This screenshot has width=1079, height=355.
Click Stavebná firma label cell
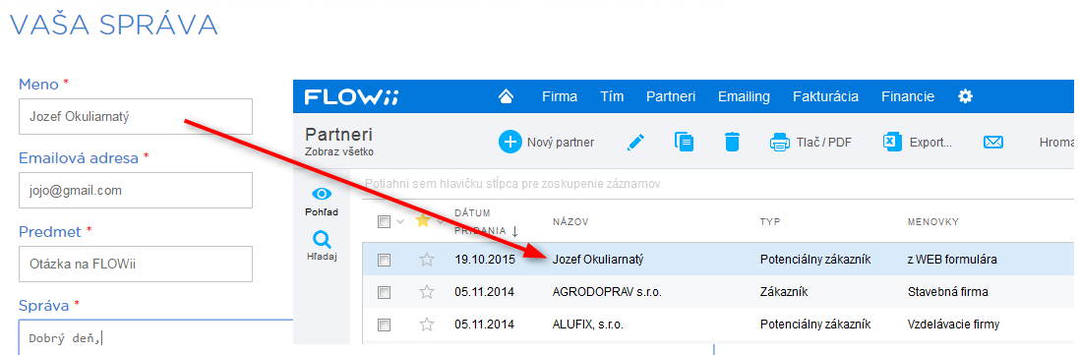click(x=948, y=292)
